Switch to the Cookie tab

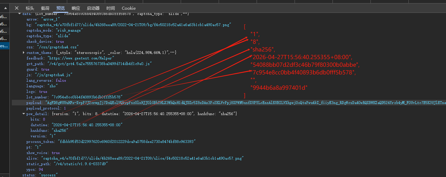point(129,8)
